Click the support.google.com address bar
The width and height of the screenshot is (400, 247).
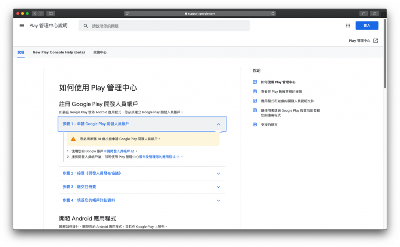point(200,14)
